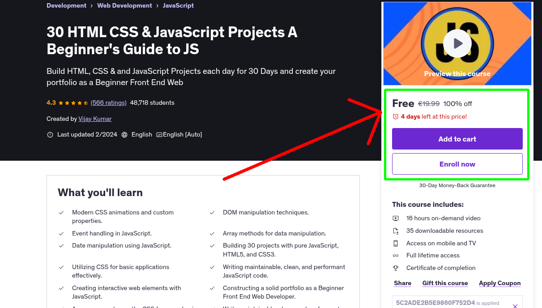The image size is (542, 308).
Task: Click the closed captions icon
Action: (x=159, y=135)
